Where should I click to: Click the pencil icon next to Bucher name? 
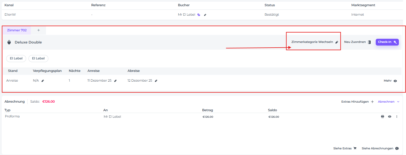205,15
